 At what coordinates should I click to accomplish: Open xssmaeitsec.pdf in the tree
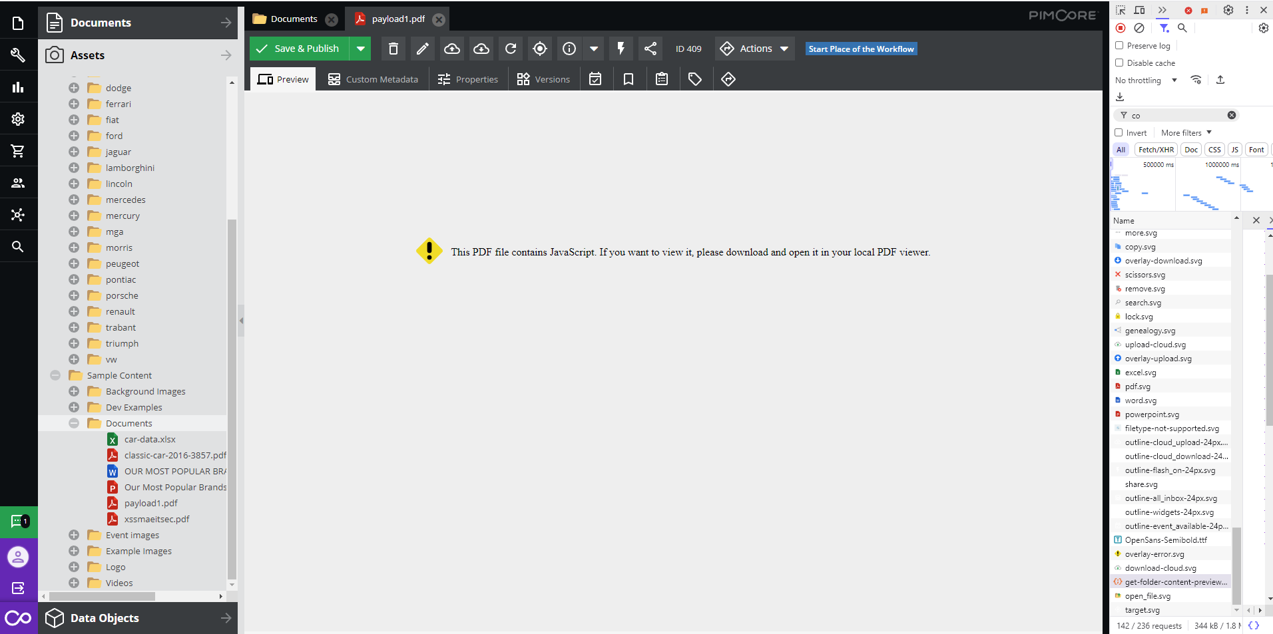[x=156, y=519]
